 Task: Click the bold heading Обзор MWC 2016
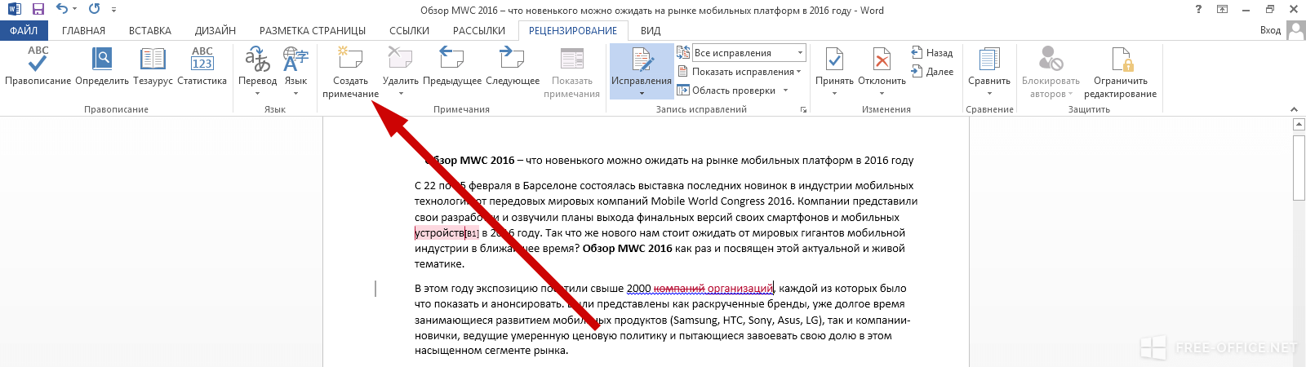[470, 161]
